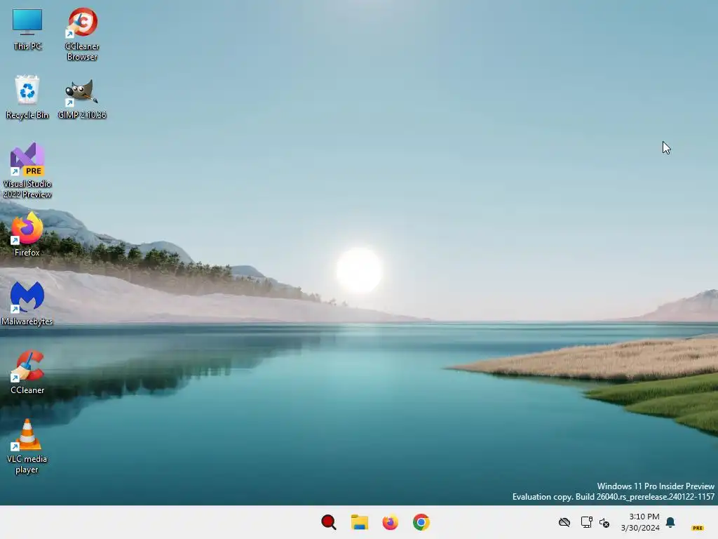Open File Explorer from the taskbar
This screenshot has width=718, height=539.
[x=360, y=522]
